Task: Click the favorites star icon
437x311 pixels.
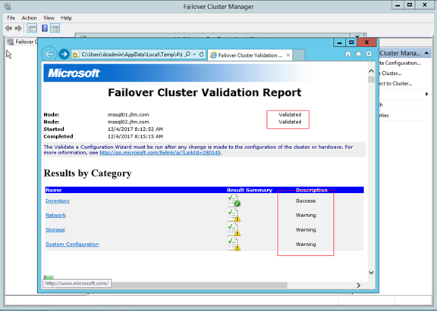Action: [358, 54]
